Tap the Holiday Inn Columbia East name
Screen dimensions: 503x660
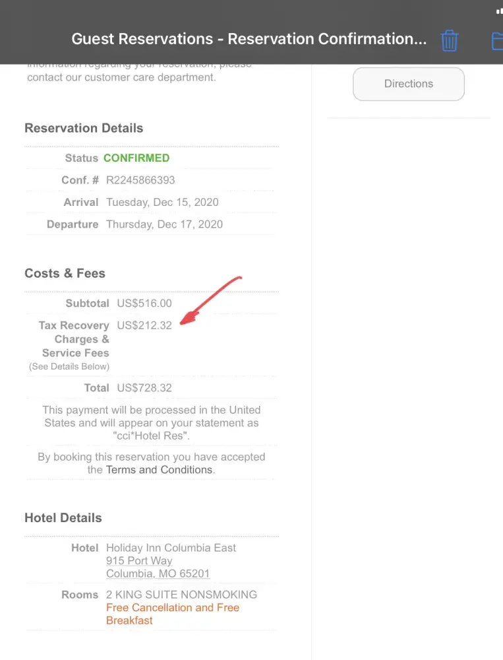[x=171, y=548]
